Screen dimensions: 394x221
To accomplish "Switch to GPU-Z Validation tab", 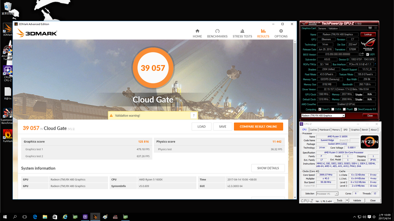I will [x=333, y=28].
